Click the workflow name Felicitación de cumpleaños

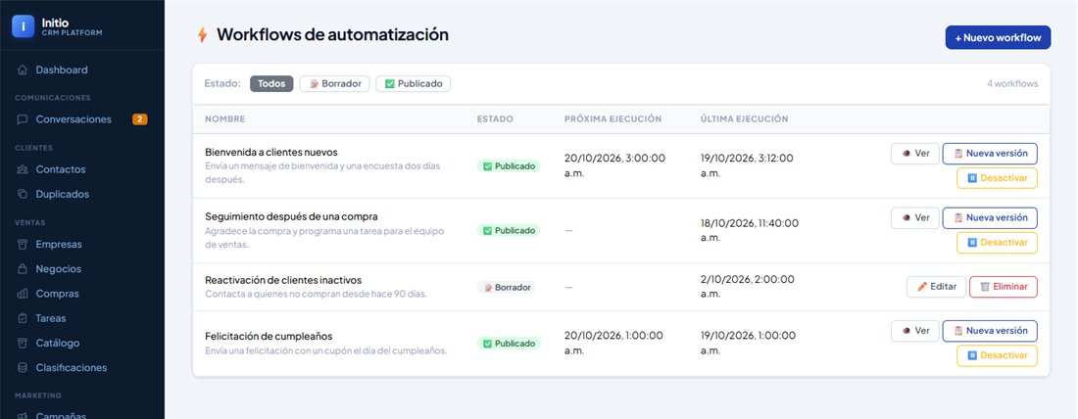269,337
